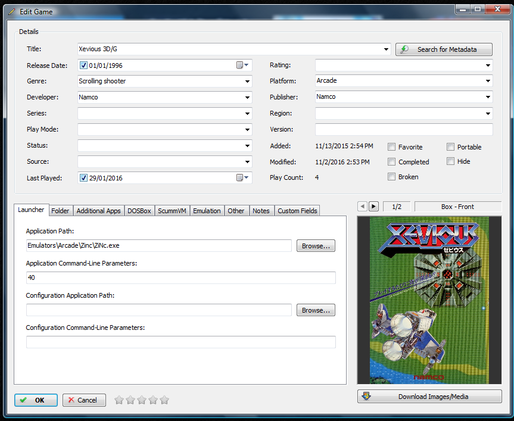Click the OK button
514x421 pixels.
coord(36,400)
